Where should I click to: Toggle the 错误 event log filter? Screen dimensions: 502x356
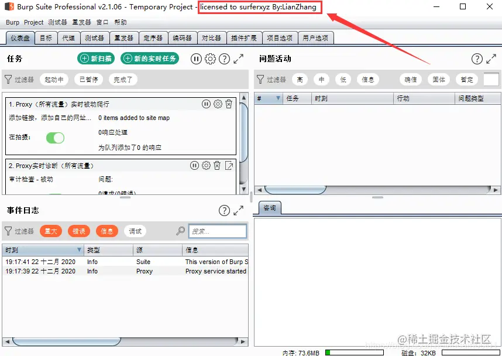point(79,231)
